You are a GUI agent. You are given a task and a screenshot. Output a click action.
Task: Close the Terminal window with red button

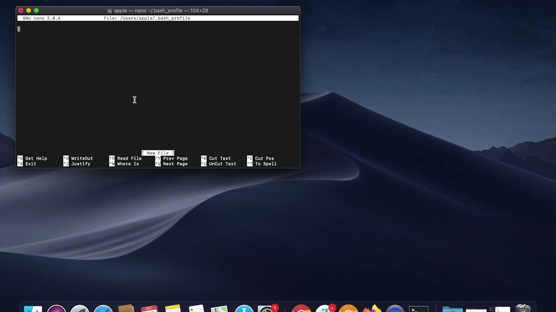click(x=21, y=10)
